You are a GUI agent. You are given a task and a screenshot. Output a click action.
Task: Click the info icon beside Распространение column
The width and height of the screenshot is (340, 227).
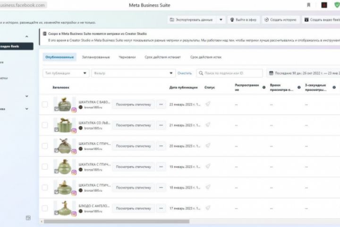tap(264, 87)
